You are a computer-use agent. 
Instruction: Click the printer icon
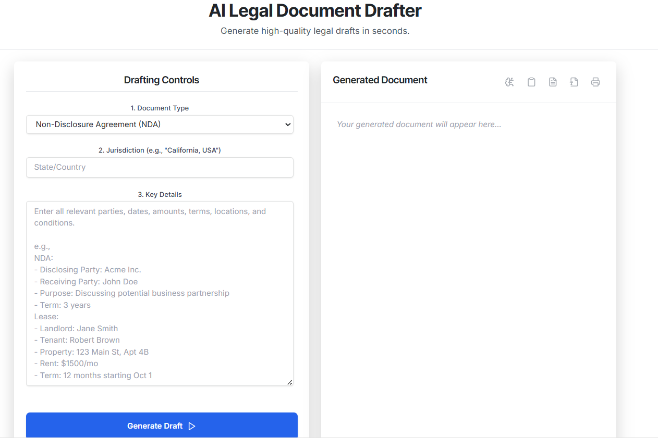(595, 82)
